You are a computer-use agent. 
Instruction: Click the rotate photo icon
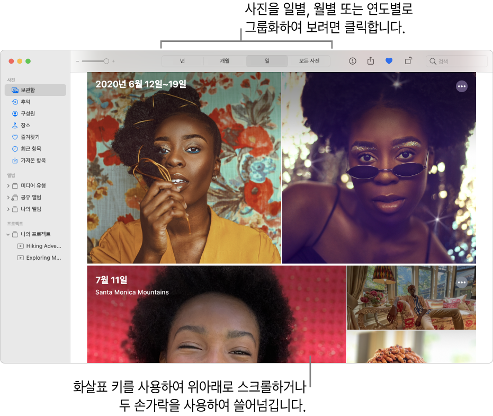pyautogui.click(x=408, y=61)
